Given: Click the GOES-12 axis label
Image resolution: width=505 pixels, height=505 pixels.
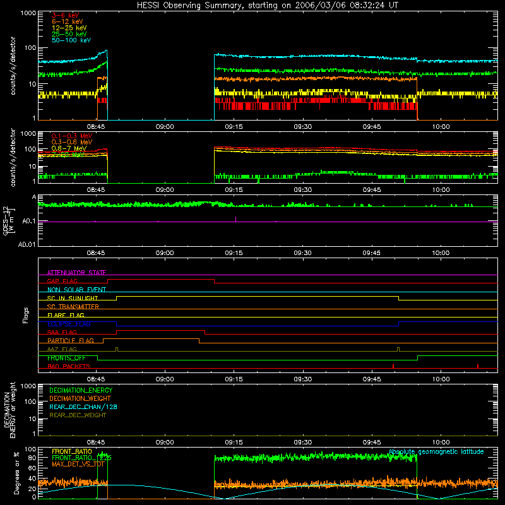Looking at the screenshot, I should 8,220.
